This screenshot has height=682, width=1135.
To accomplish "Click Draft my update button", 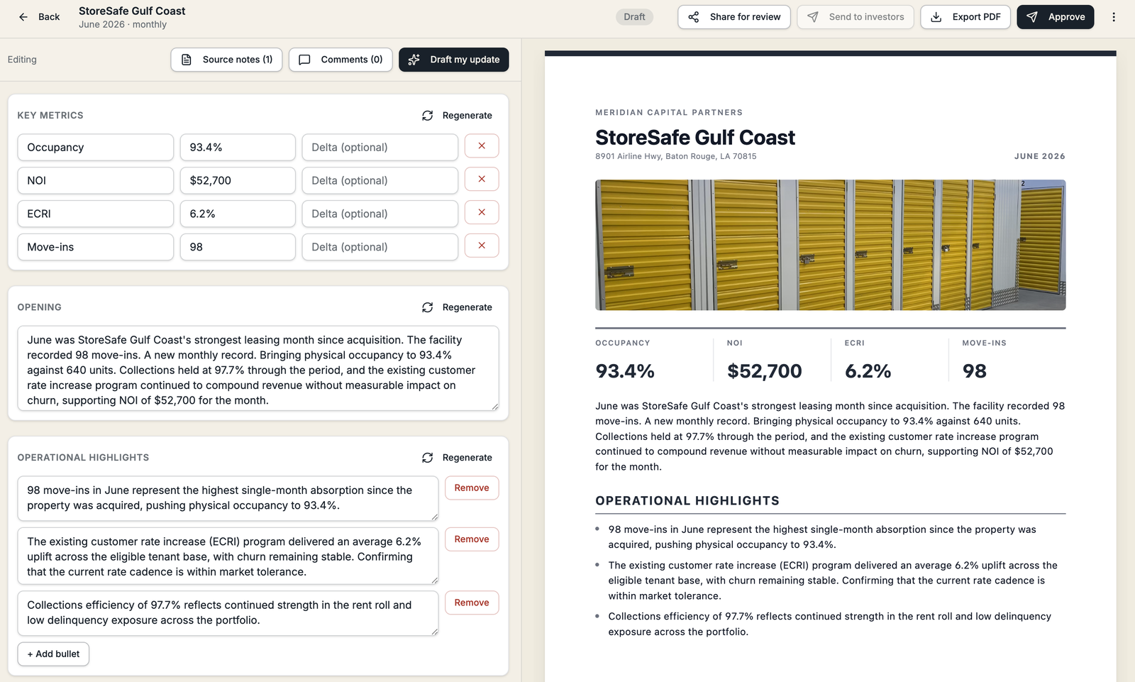I will 454,60.
